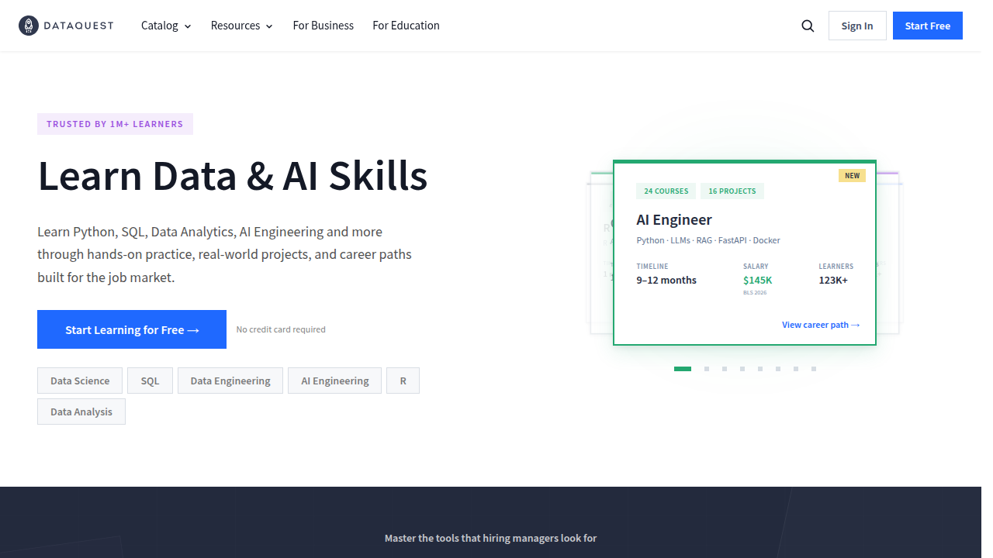The image size is (993, 558).
Task: Expand the Resources dropdown menu
Action: click(242, 26)
